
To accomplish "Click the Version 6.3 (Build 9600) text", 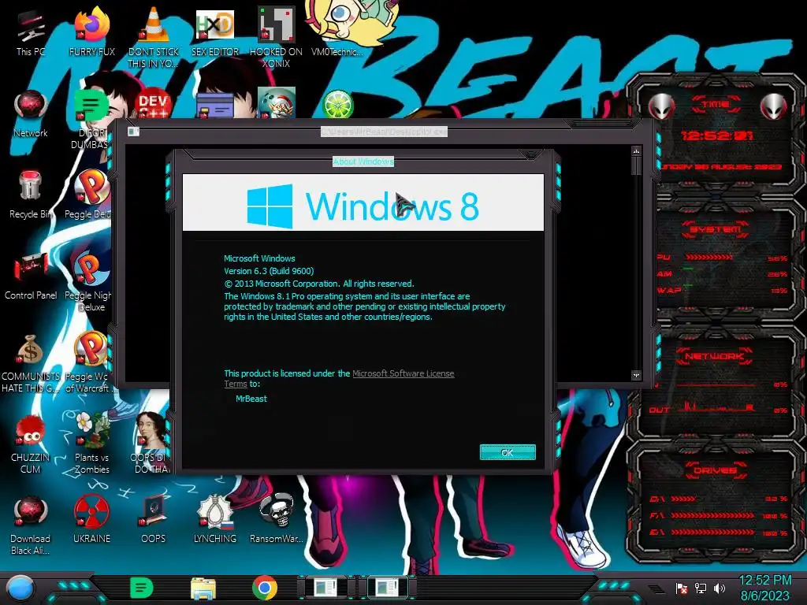I will (269, 271).
